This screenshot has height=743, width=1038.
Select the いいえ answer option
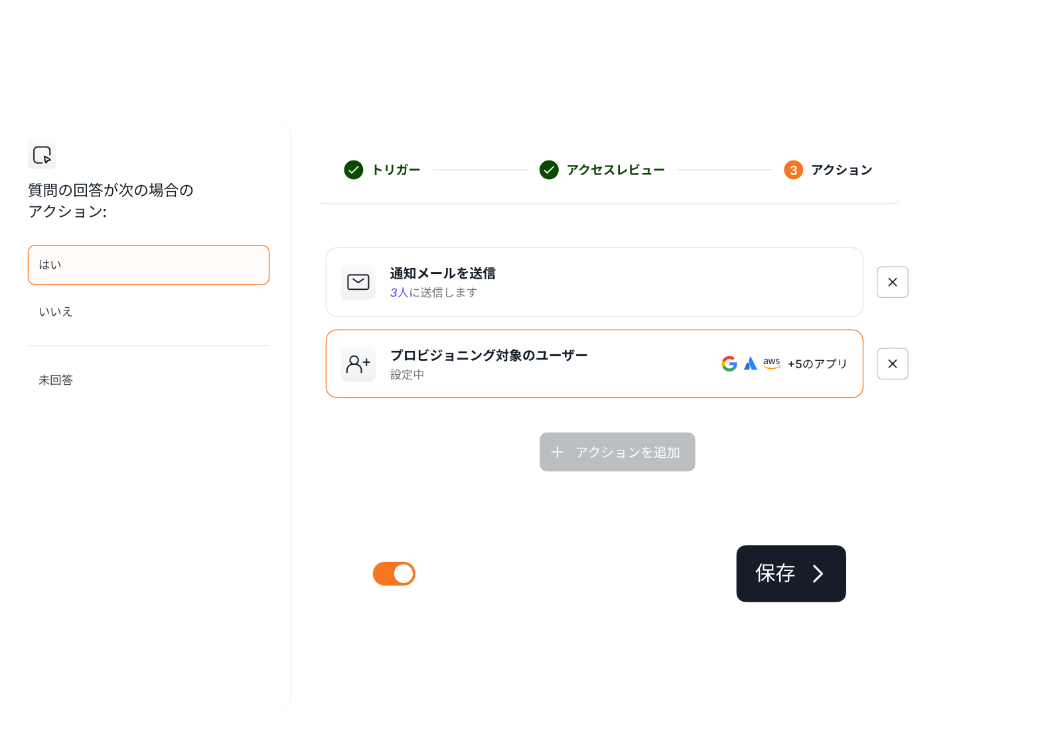point(149,312)
